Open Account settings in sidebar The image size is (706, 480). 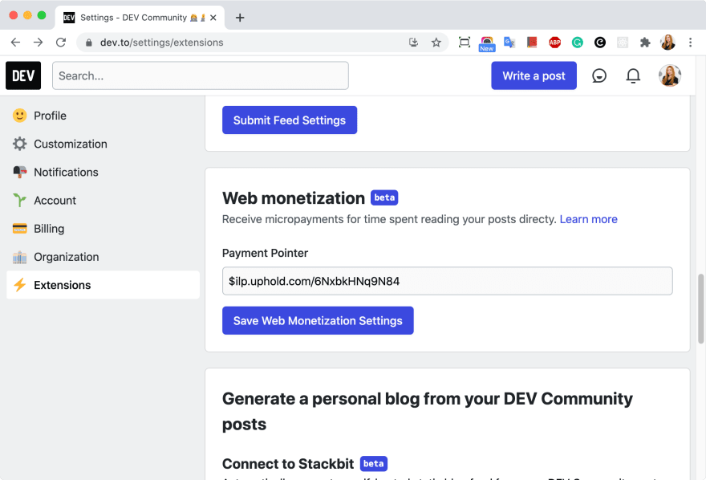click(x=103, y=201)
